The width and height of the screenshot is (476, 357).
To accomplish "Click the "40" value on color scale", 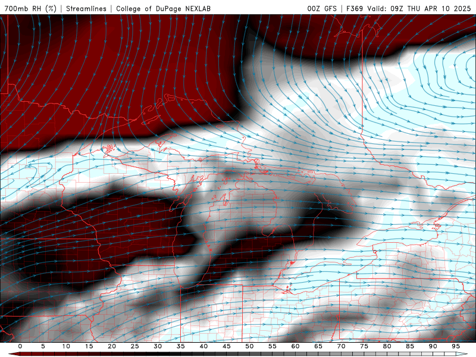I will tap(203, 346).
